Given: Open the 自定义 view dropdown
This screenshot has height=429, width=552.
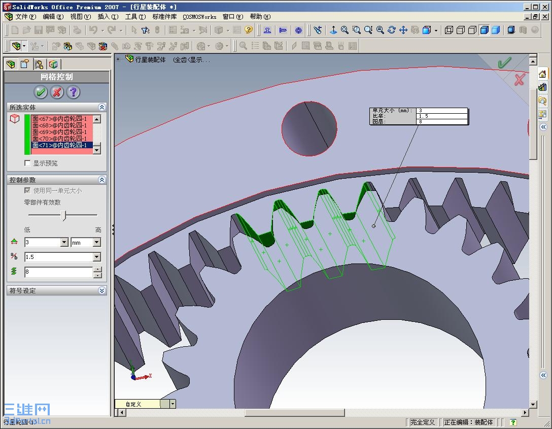Looking at the screenshot, I should coord(172,404).
